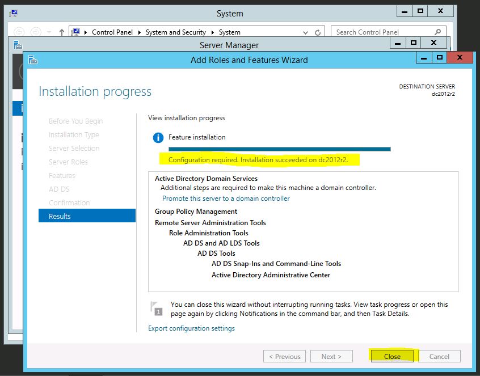Select Results step in wizard sidebar

pyautogui.click(x=87, y=216)
